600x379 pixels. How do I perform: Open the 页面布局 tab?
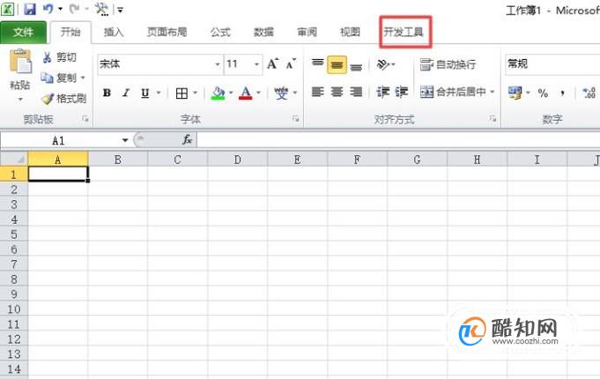pos(167,32)
